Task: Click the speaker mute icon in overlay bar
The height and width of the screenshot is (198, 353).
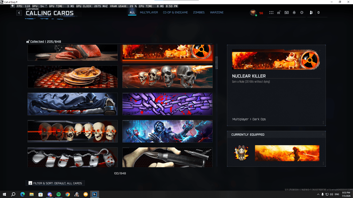Action: point(13,6)
